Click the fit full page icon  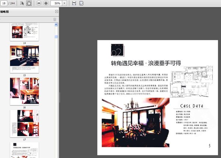(81, 3)
